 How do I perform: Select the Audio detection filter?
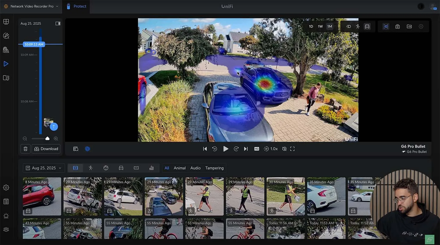click(196, 168)
